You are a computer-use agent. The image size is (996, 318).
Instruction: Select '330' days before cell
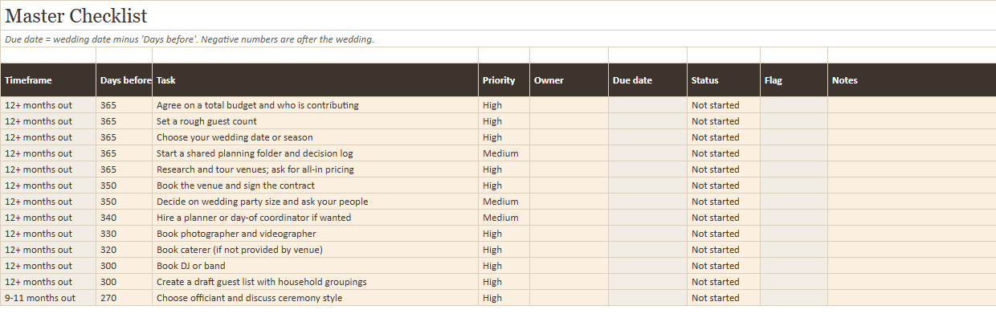tap(124, 234)
